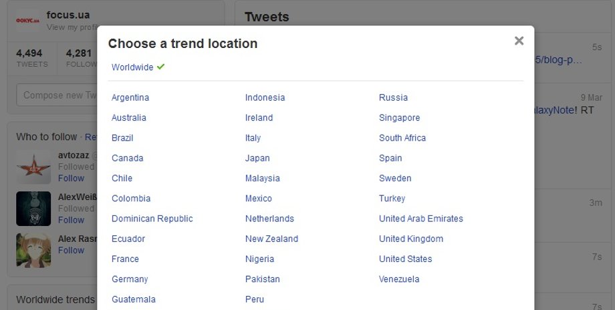
Task: Choose Argentina as trend location
Action: point(130,97)
